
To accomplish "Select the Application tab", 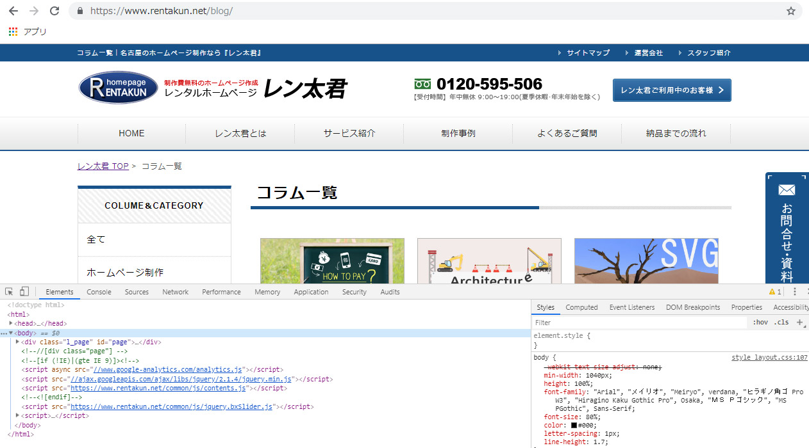I will click(x=311, y=292).
